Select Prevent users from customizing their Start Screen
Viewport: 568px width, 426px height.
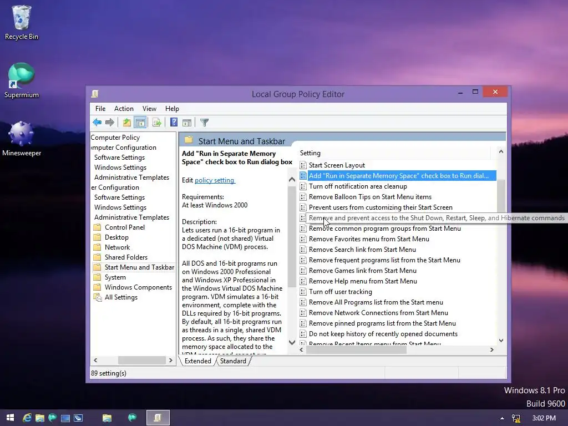pos(381,207)
